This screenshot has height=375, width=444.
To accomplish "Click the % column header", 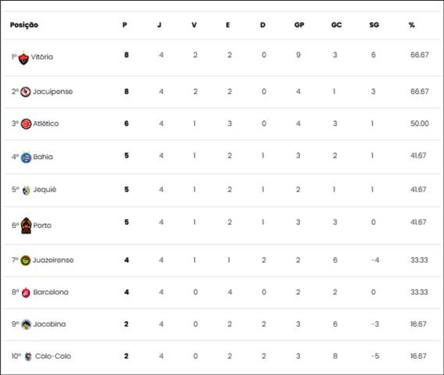I will 412,25.
